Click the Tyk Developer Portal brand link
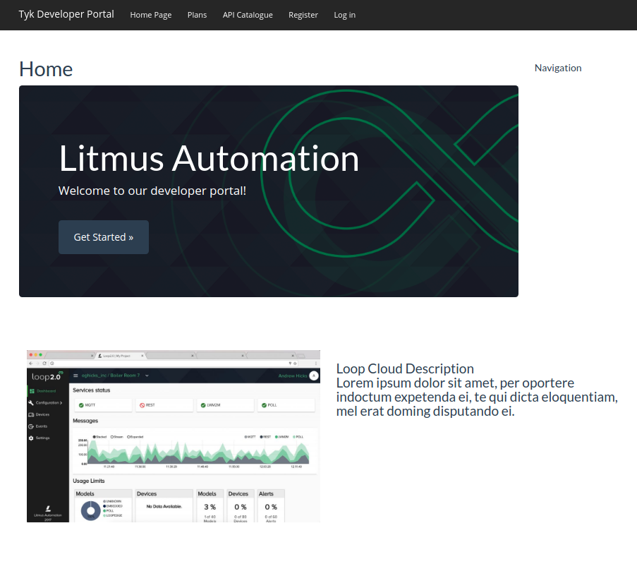This screenshot has height=576, width=637. click(x=66, y=15)
